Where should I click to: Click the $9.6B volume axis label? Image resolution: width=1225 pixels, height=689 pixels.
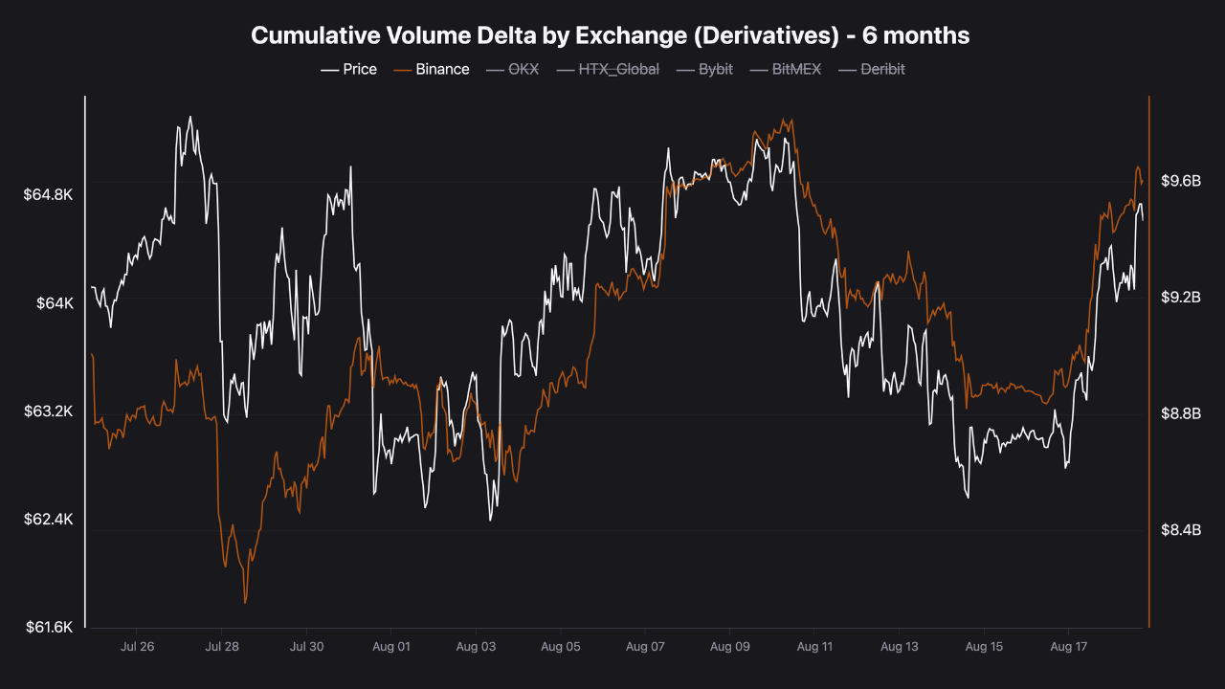[x=1181, y=181]
